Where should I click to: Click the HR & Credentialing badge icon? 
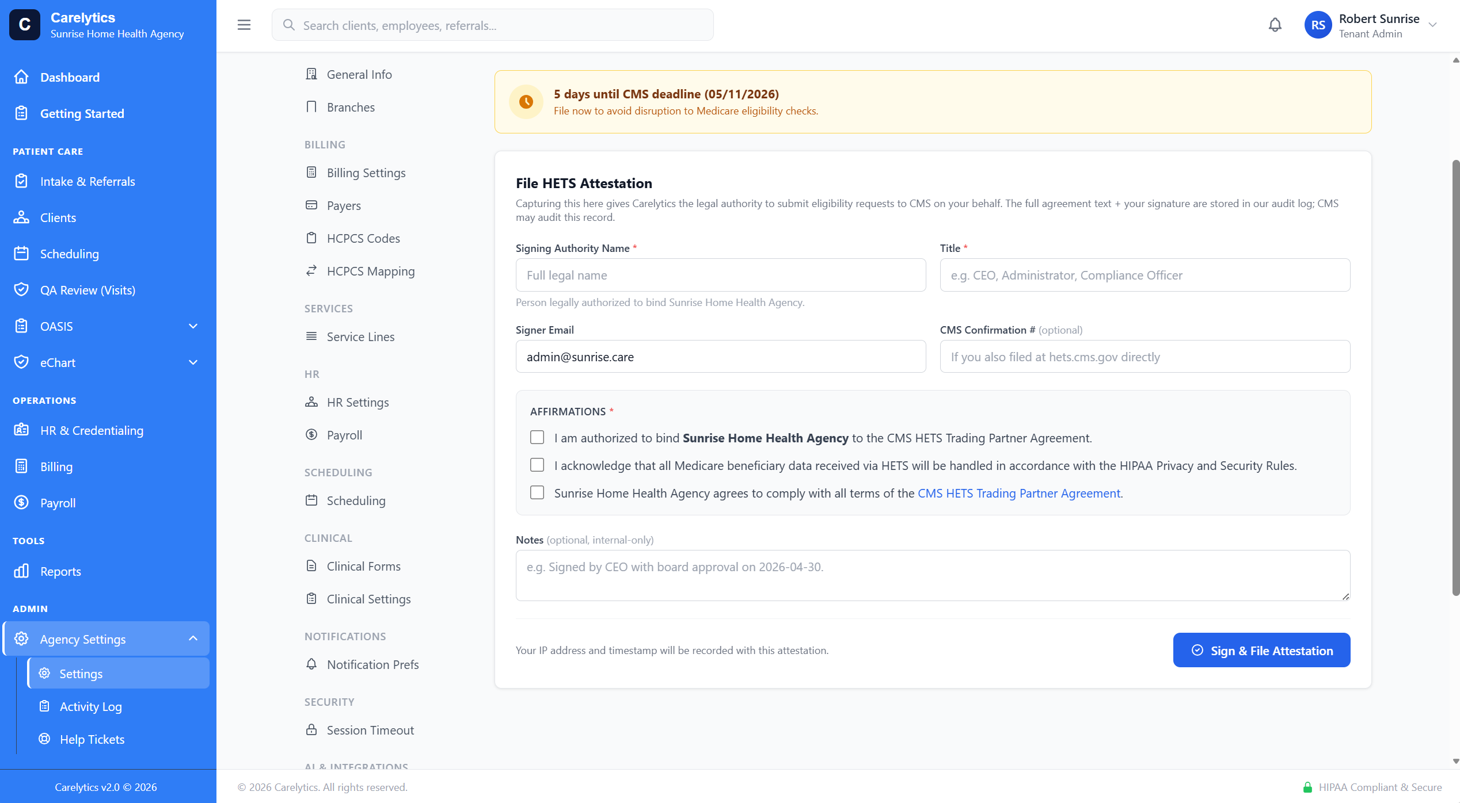click(21, 430)
